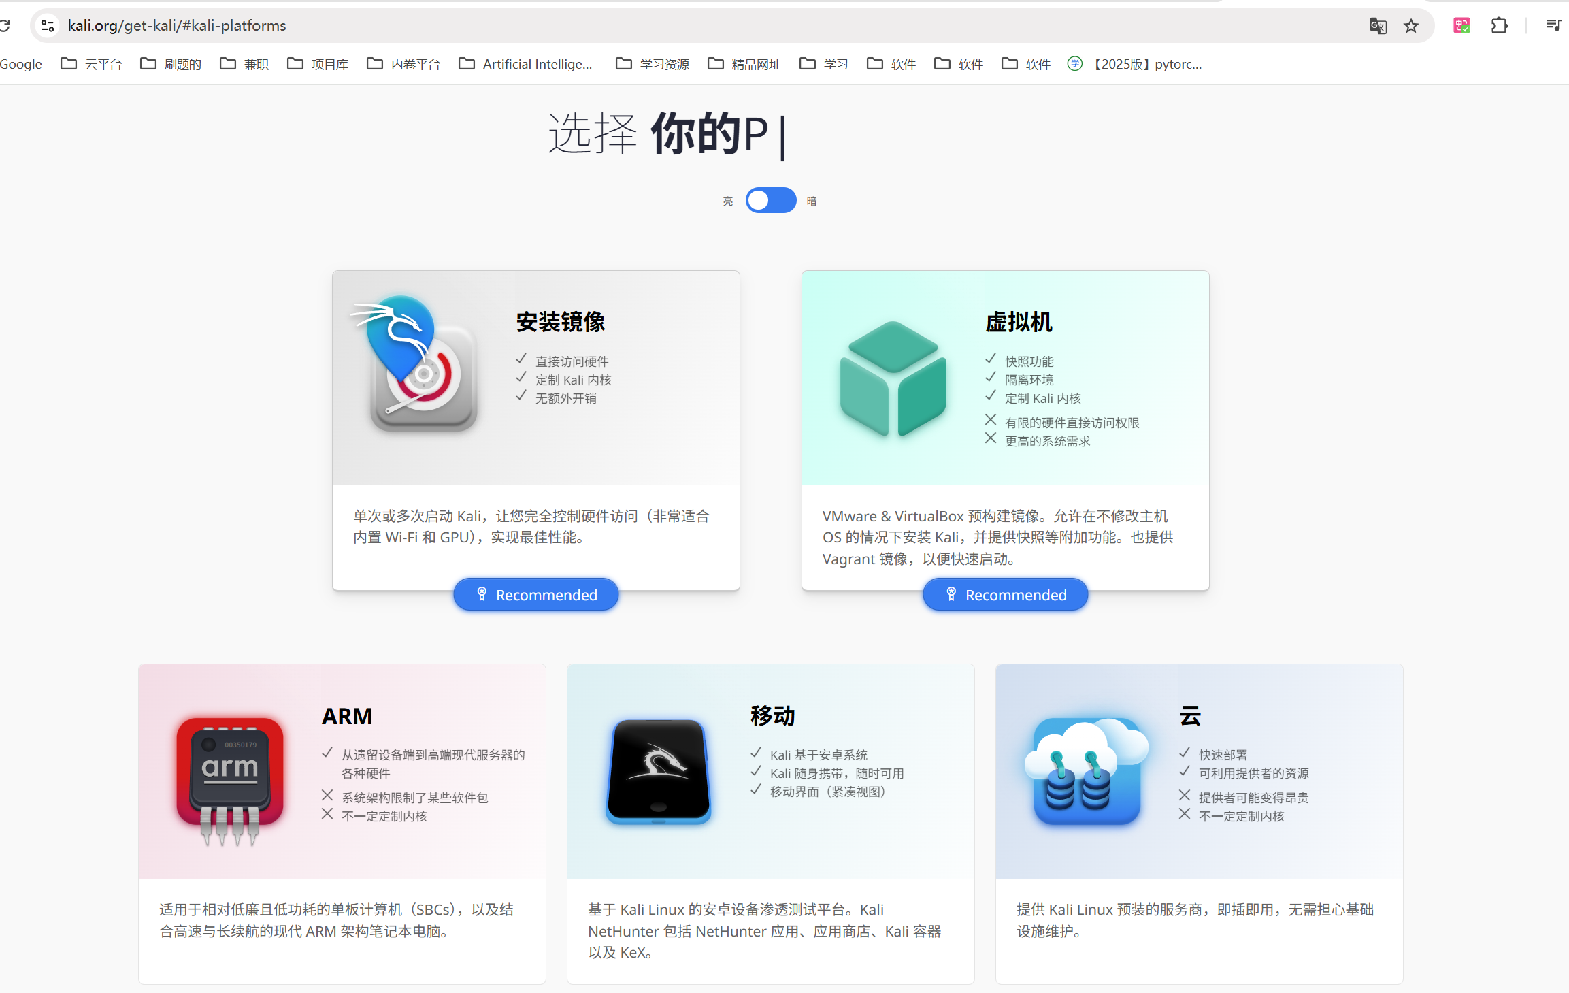Click the cloud database icon
Viewport: 1569px width, 993px height.
[1087, 771]
